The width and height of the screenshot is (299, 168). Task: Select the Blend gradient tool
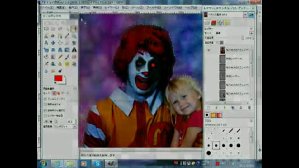click(53, 57)
